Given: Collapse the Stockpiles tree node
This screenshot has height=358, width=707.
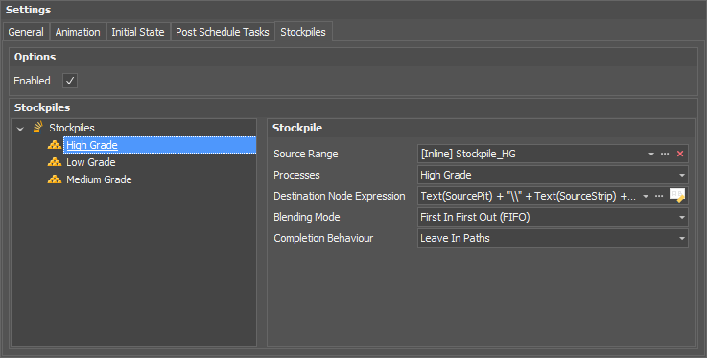Looking at the screenshot, I should [x=20, y=129].
